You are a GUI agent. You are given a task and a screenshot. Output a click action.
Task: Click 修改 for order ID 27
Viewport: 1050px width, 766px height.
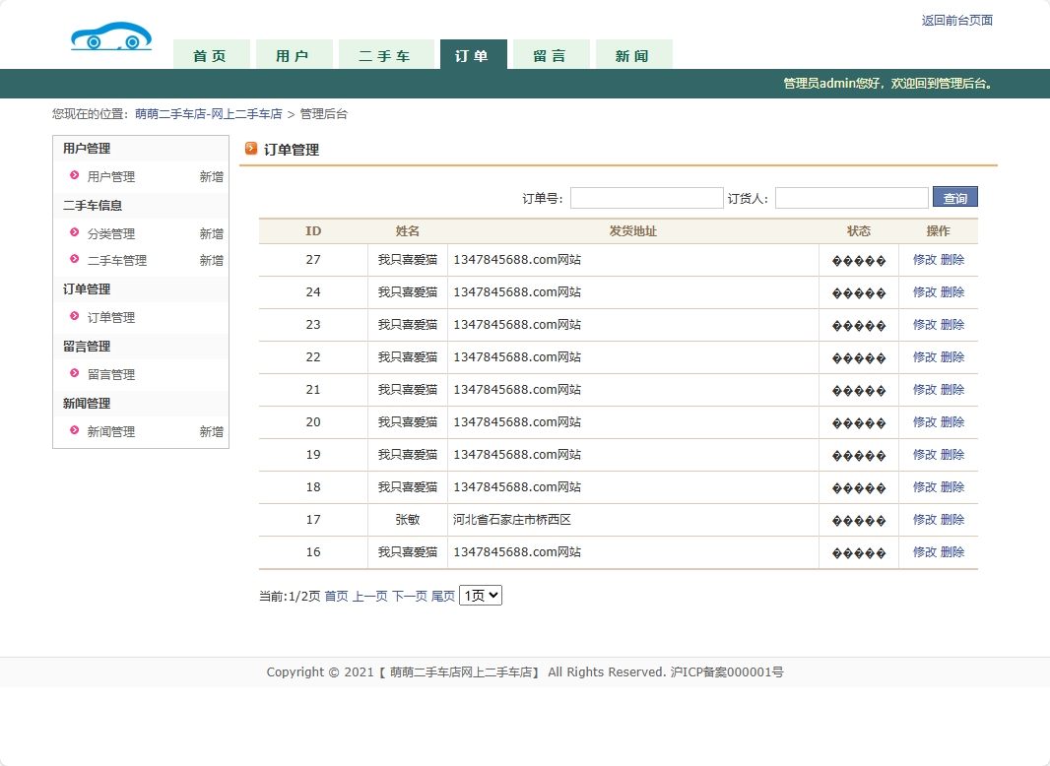(x=924, y=260)
